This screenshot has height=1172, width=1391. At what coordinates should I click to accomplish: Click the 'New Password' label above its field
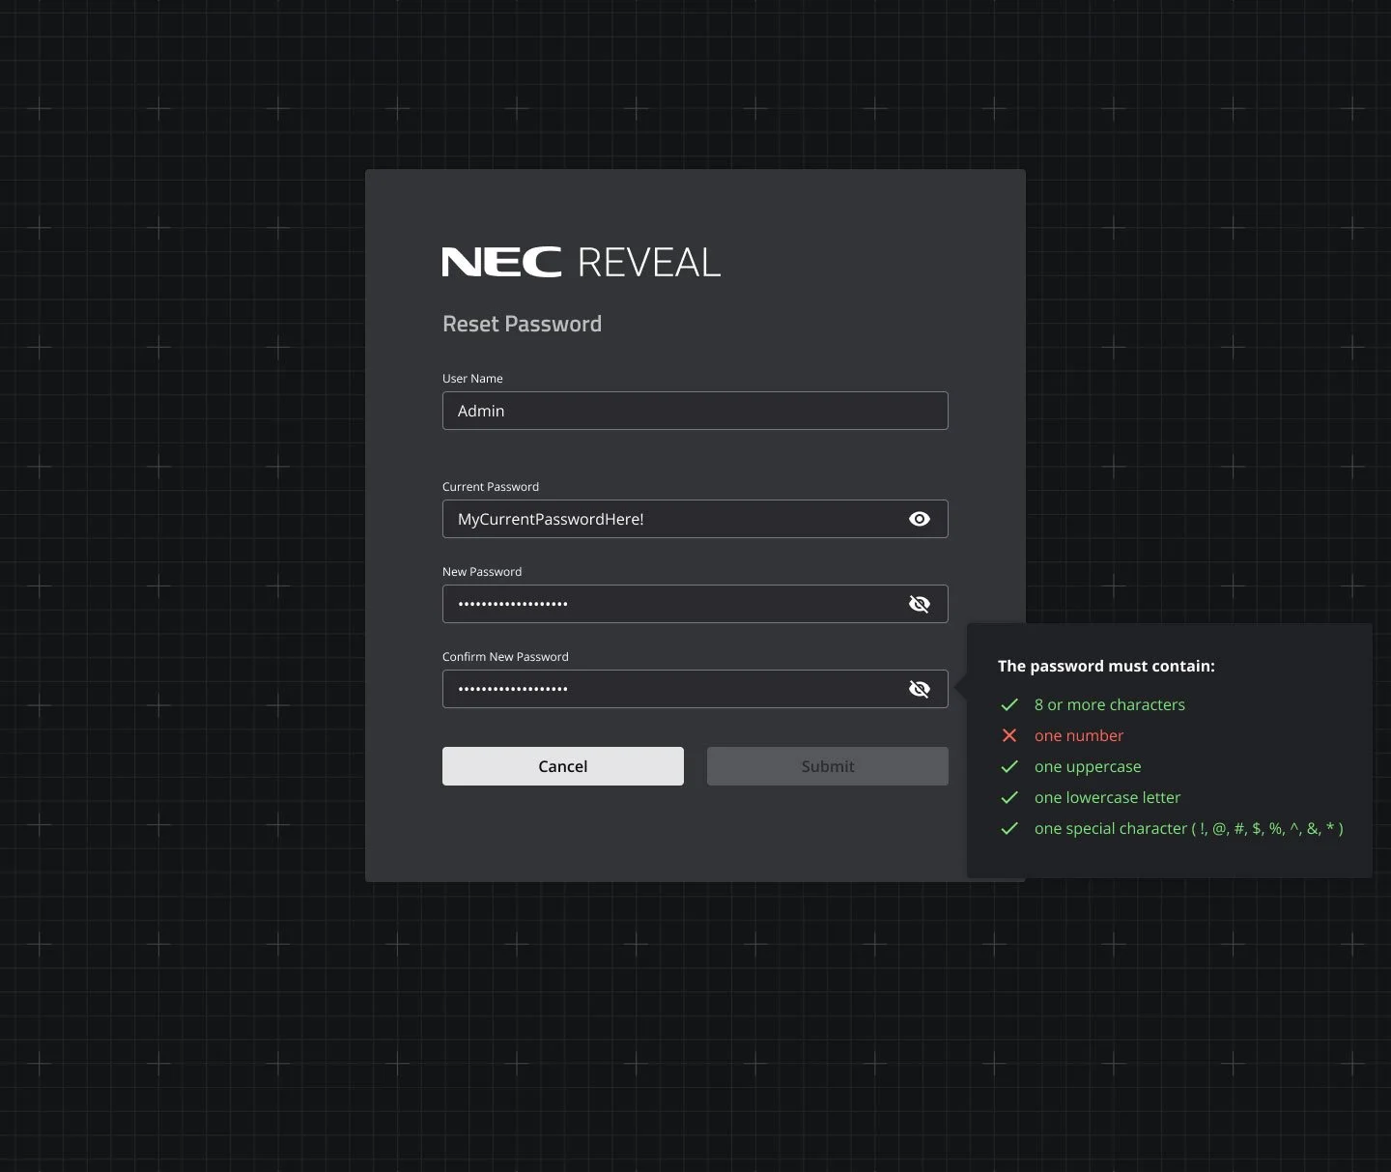click(x=482, y=571)
